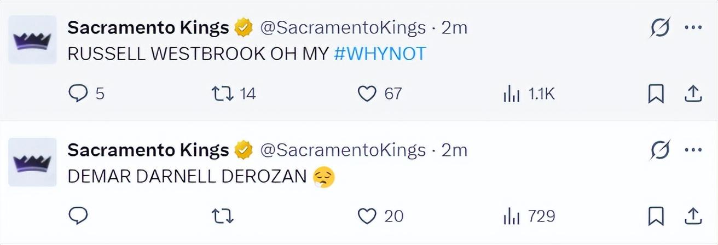Click Sacramento Kings name on Westbrook tweet
This screenshot has height=245, width=718.
[148, 27]
